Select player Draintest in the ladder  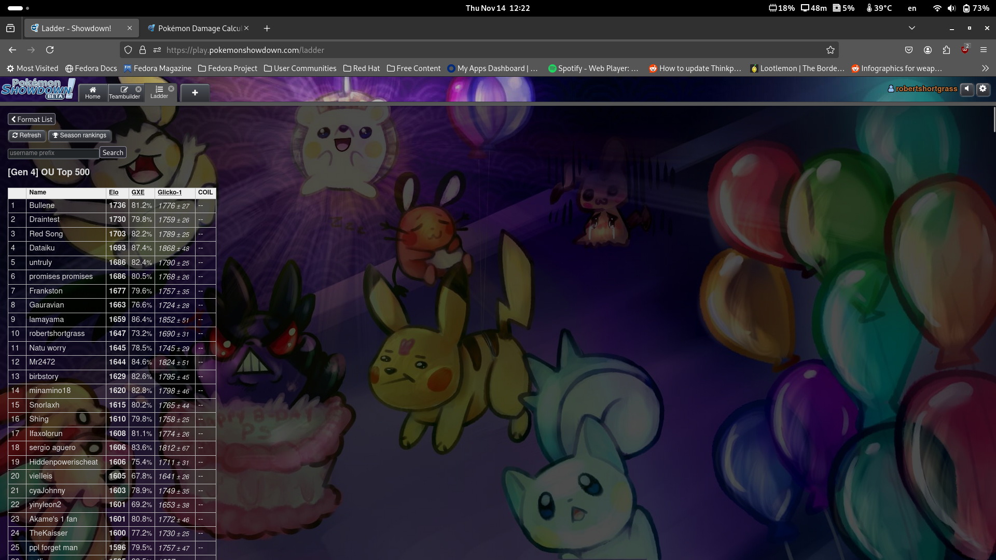(x=44, y=219)
